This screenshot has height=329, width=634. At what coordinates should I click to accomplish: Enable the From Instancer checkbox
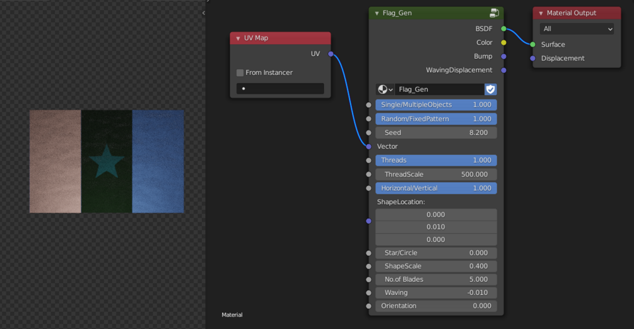pyautogui.click(x=240, y=72)
